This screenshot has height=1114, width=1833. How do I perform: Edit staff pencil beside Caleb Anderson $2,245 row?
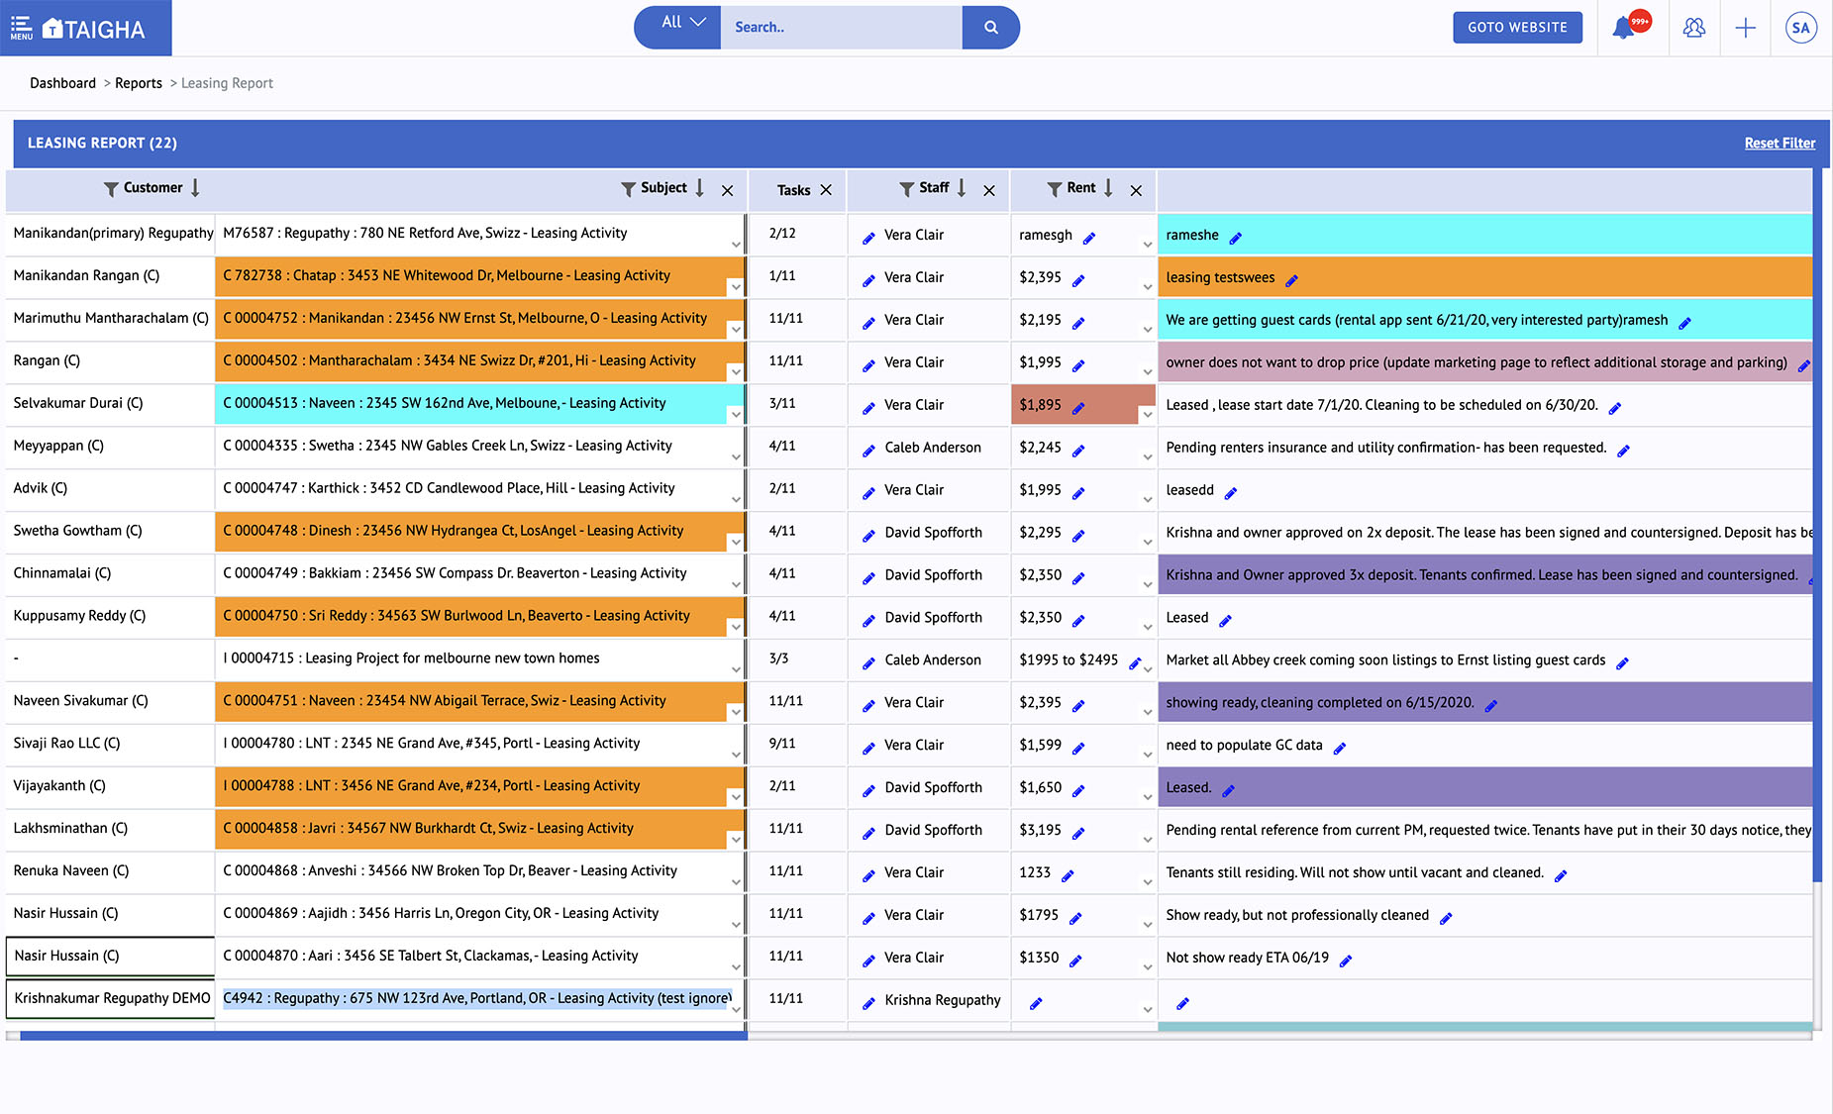tap(868, 451)
